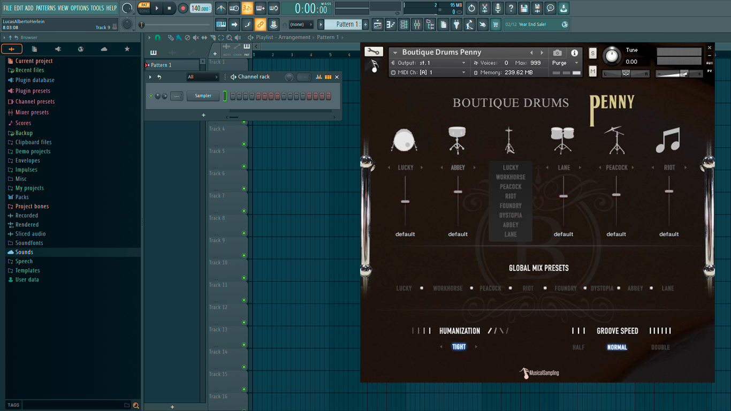
Task: Select PAT tab in playlist picker
Action: [247, 54]
